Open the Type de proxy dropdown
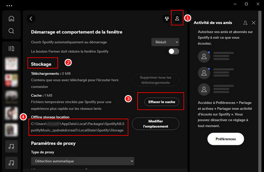264x172 pixels. pyautogui.click(x=82, y=161)
